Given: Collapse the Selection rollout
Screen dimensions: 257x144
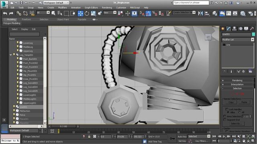Looking at the screenshot, I should click(237, 88).
